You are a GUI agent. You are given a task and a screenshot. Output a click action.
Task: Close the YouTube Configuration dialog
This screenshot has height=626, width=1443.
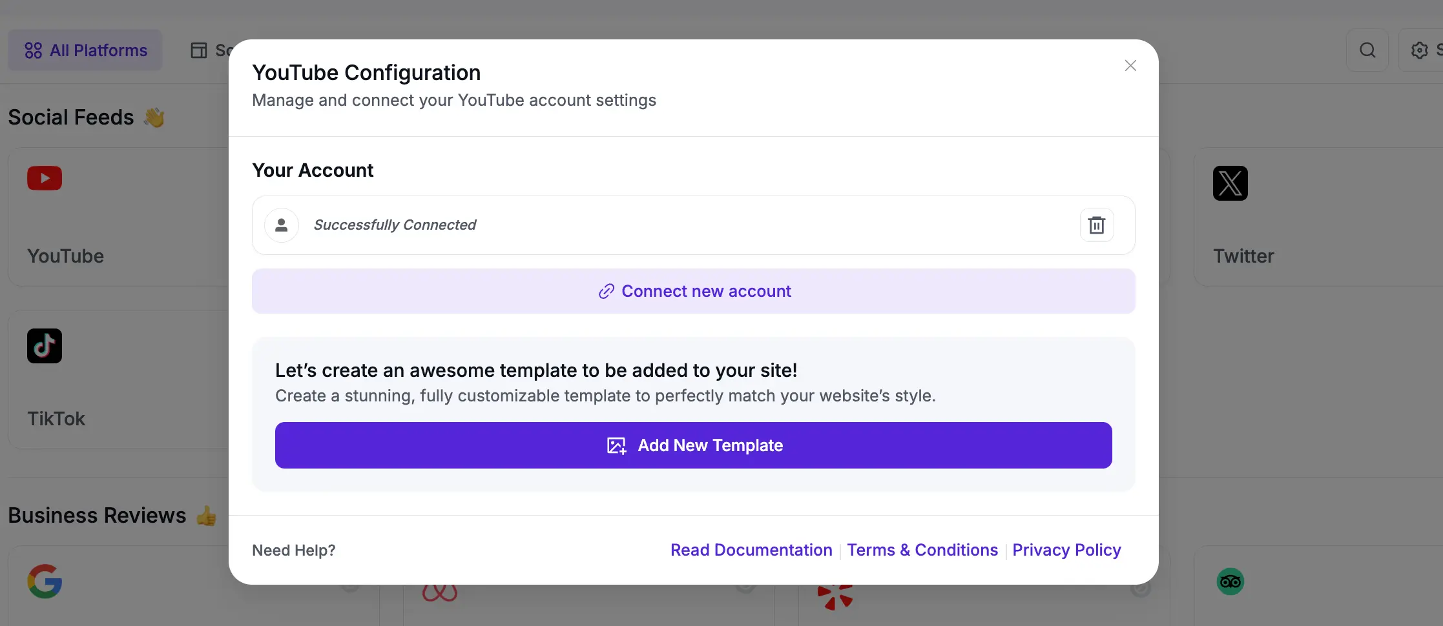tap(1130, 65)
